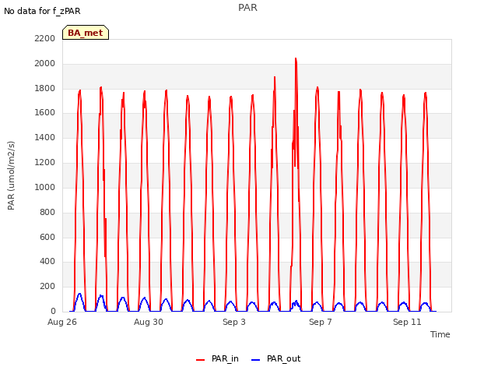The width and height of the screenshot is (498, 374).
Task: Click the BA_met label box
Action: 86,33
